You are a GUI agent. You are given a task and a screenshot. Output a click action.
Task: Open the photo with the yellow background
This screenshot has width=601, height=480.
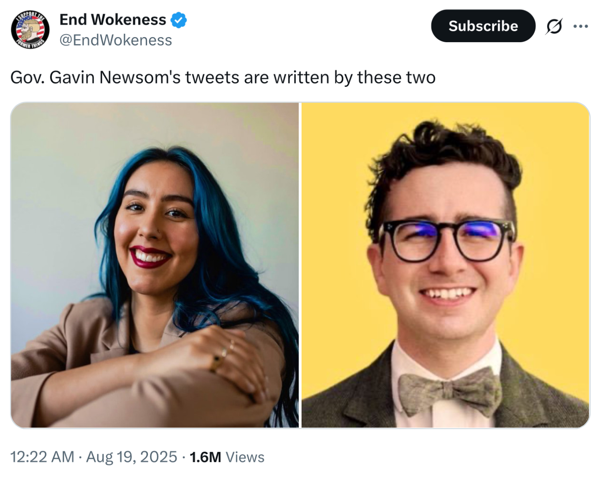pos(446,265)
